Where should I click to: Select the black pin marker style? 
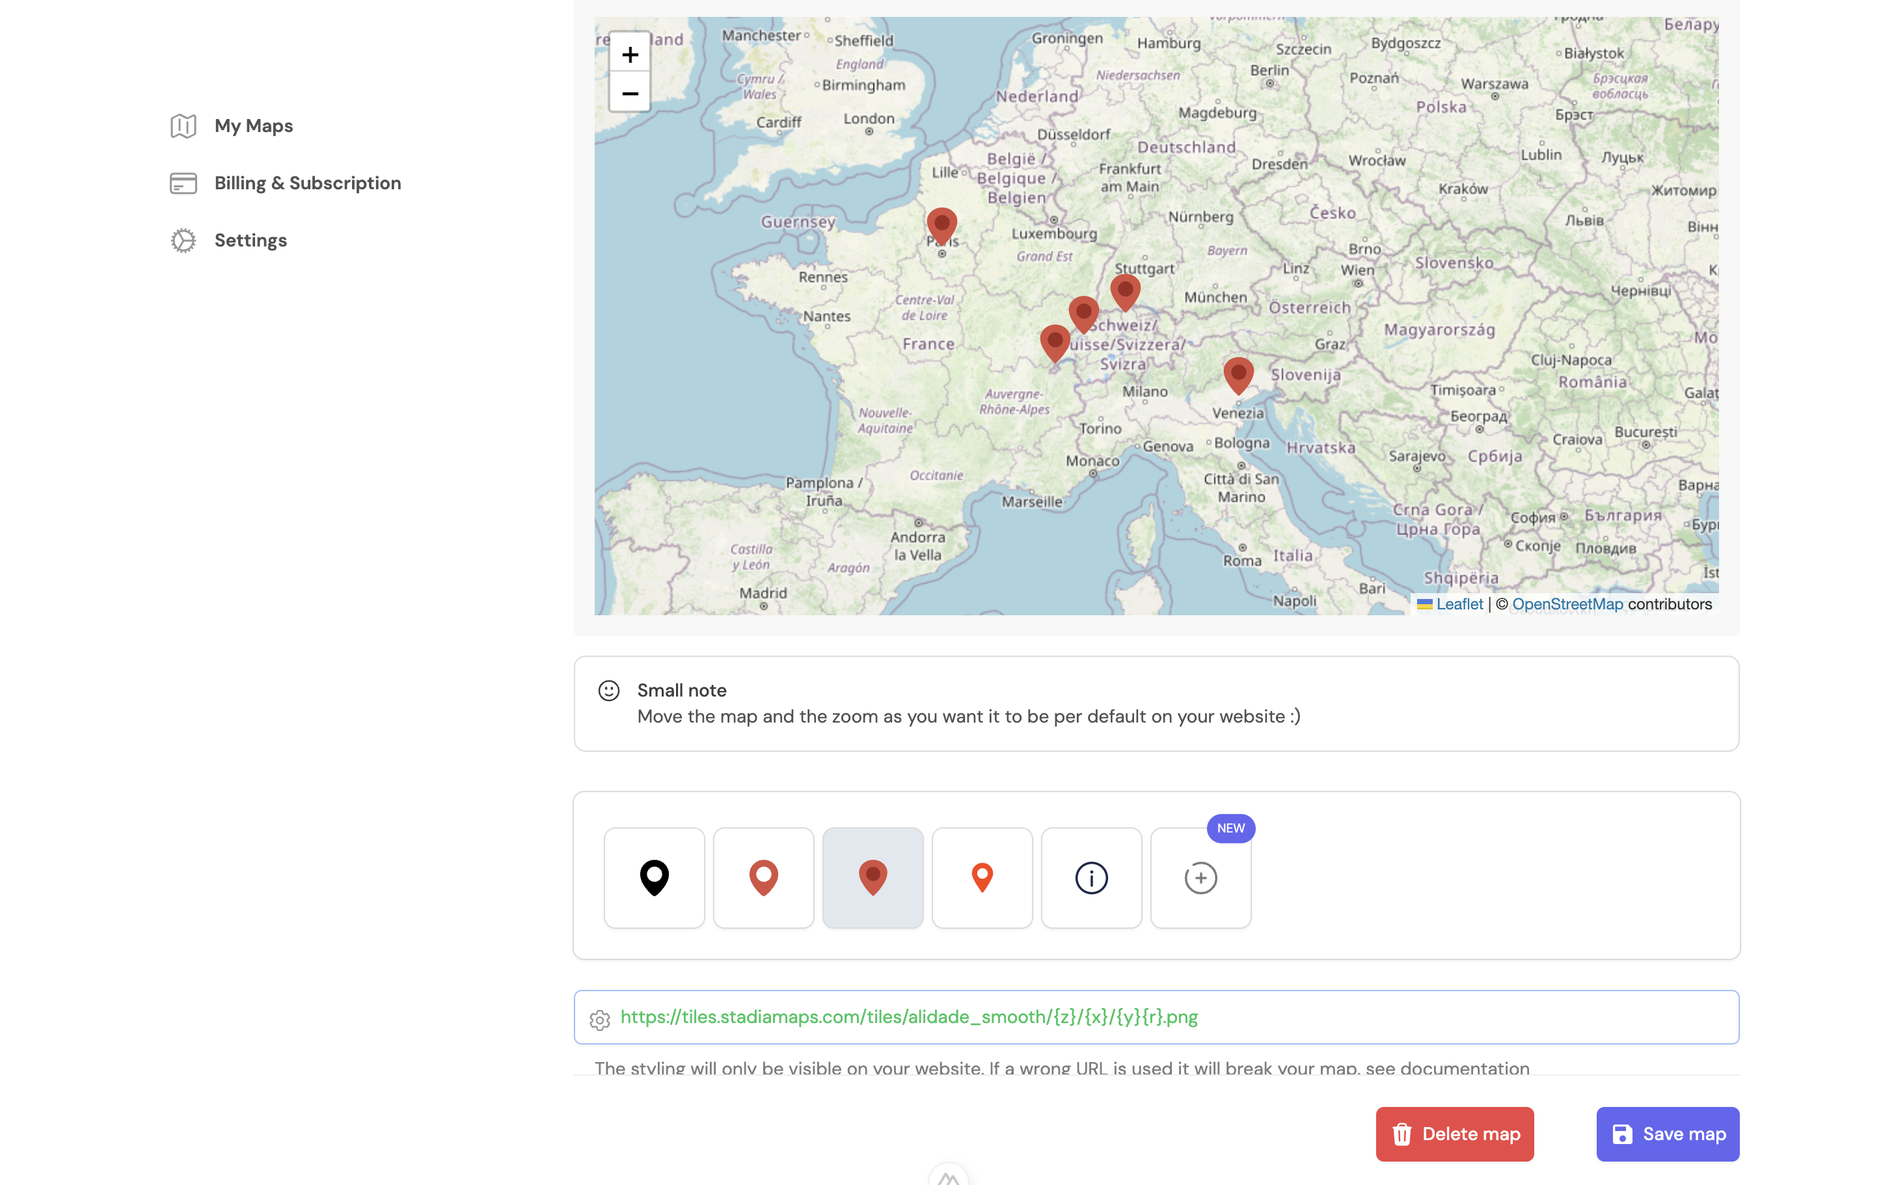click(654, 877)
